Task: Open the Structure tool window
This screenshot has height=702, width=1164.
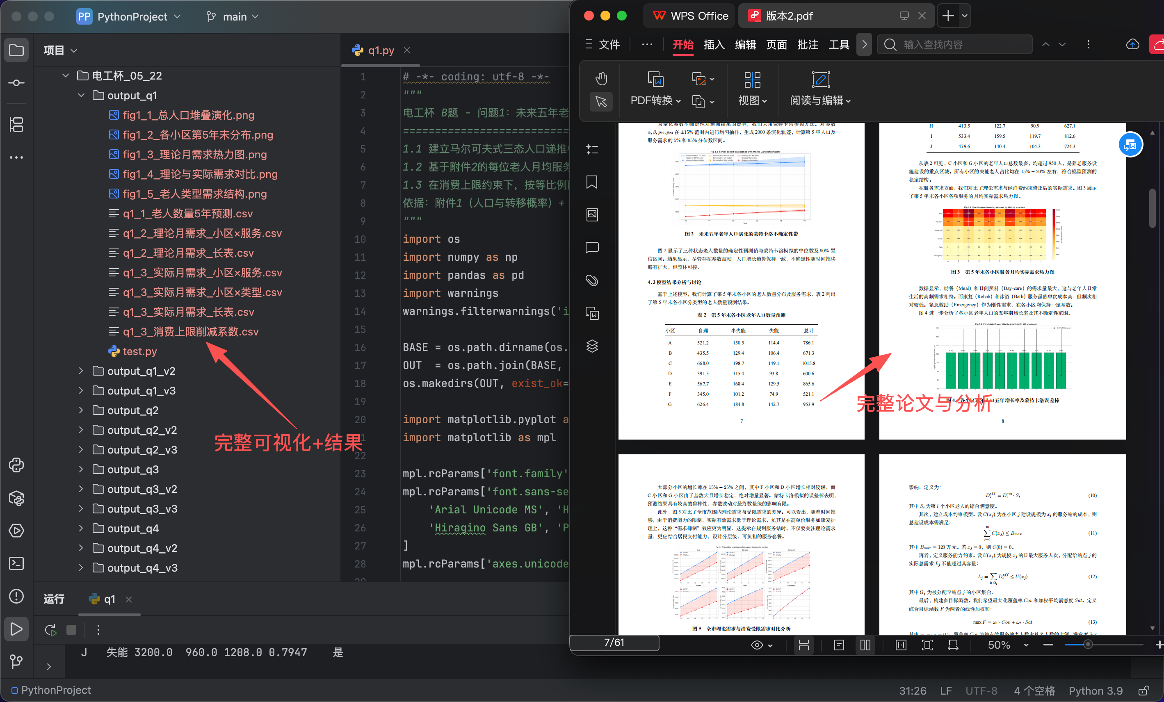Action: pyautogui.click(x=16, y=124)
